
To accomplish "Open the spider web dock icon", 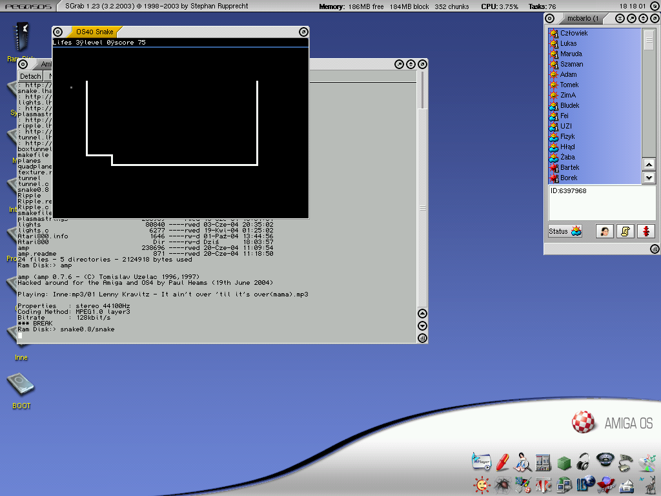I will [502, 485].
